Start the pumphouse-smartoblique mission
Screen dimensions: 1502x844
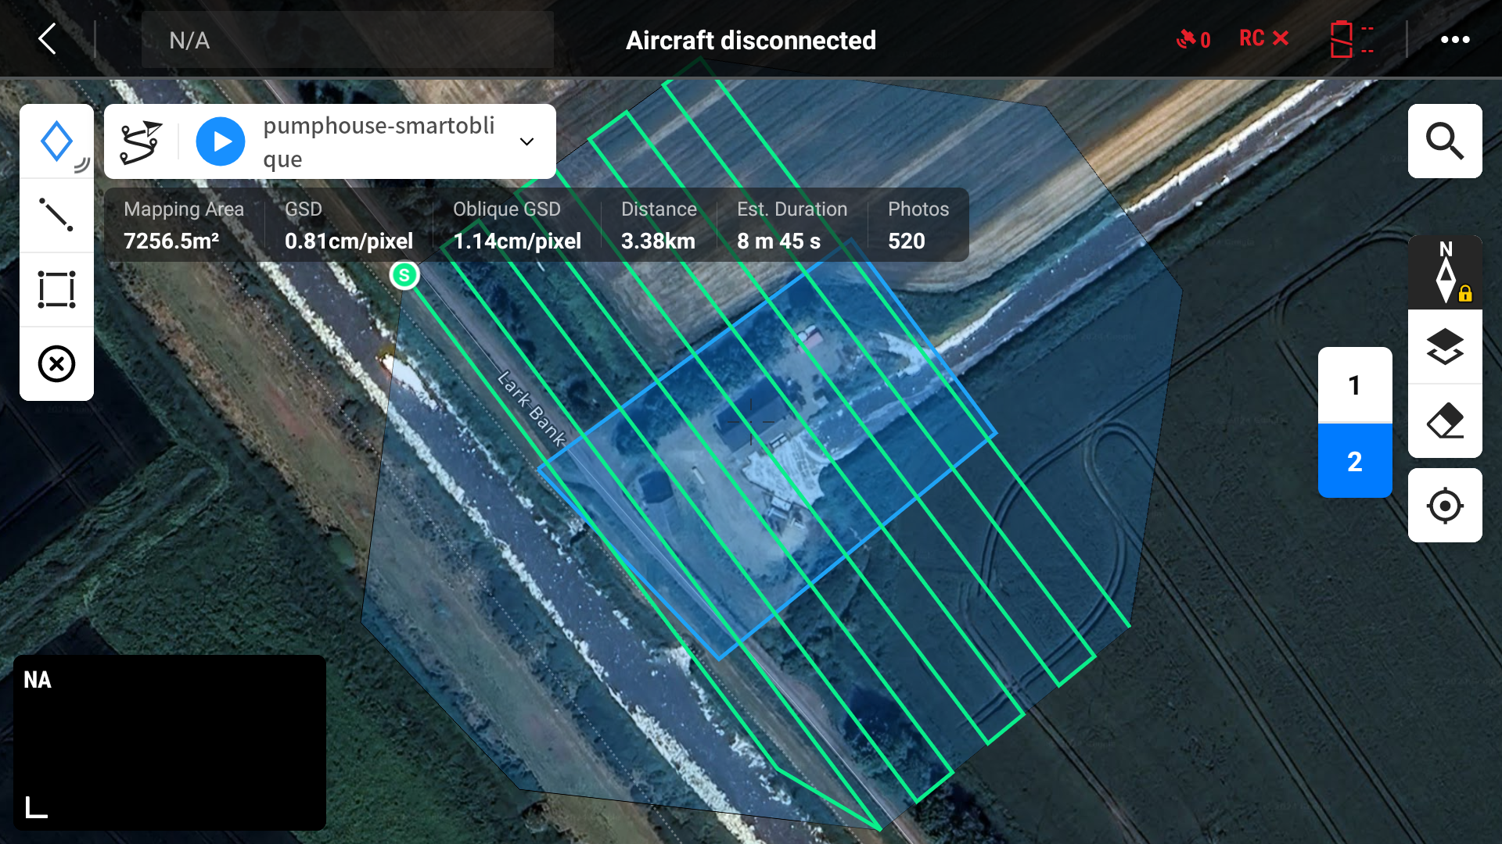click(x=221, y=141)
